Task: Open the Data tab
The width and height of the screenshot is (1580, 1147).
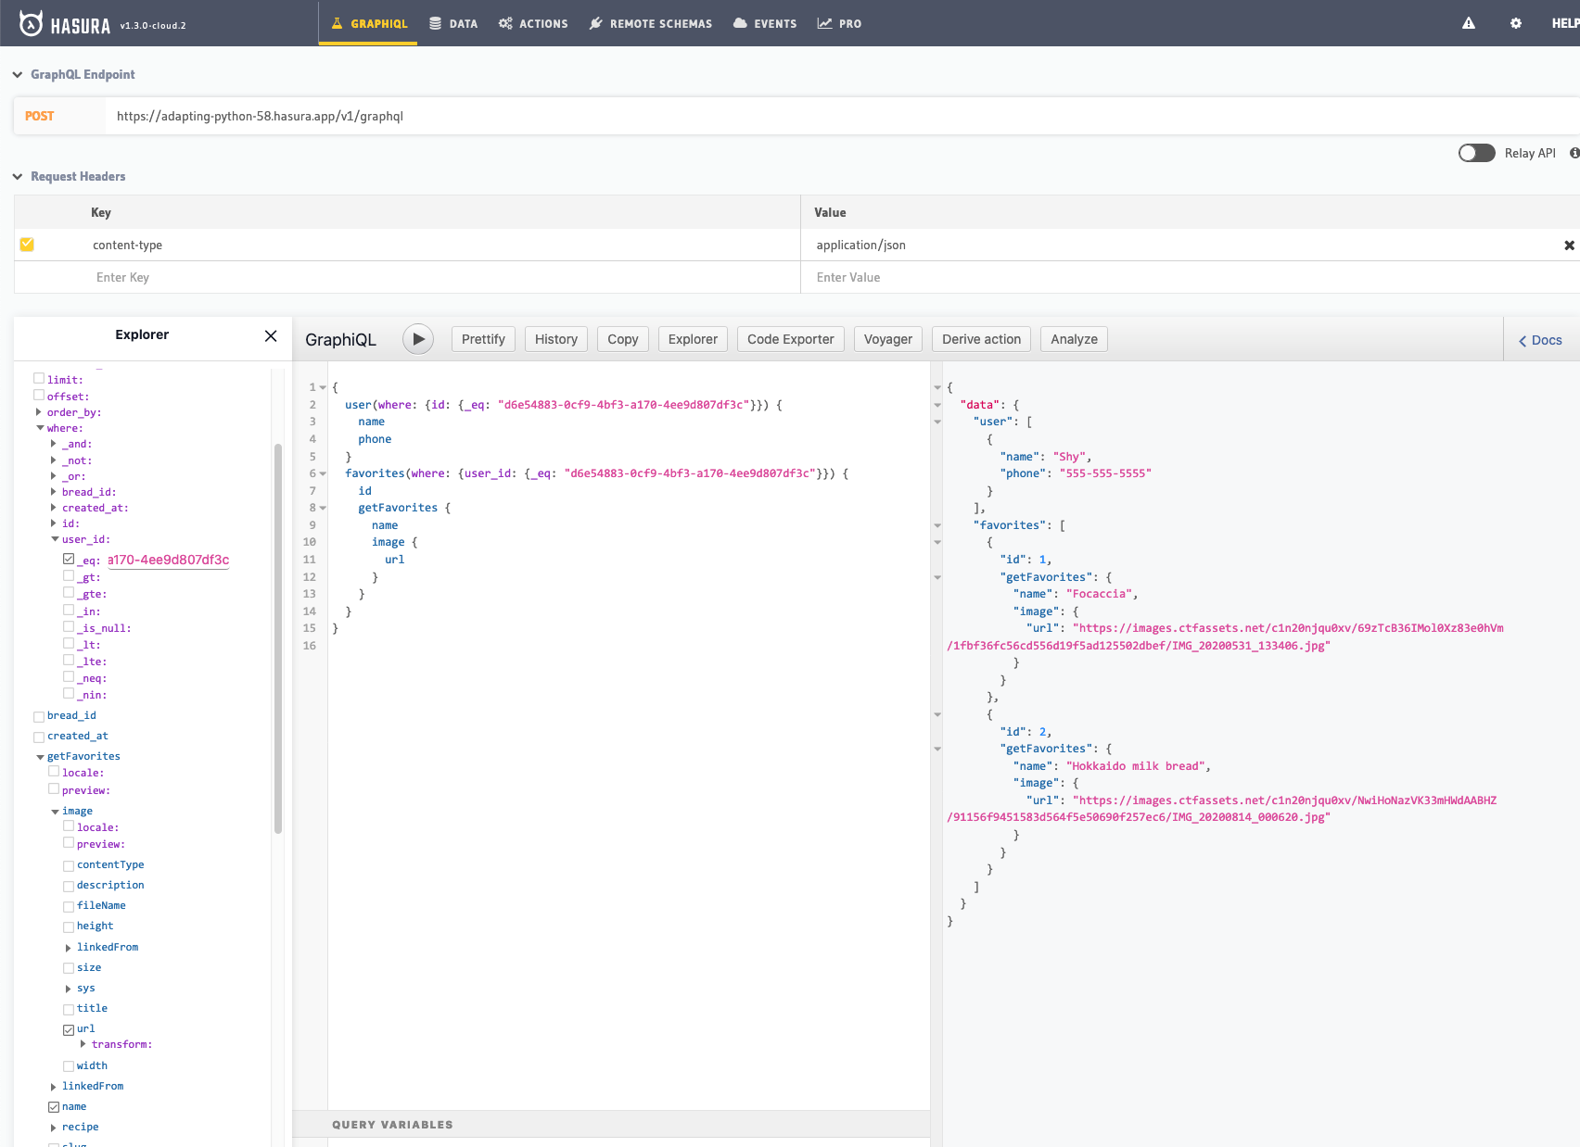Action: pos(453,23)
